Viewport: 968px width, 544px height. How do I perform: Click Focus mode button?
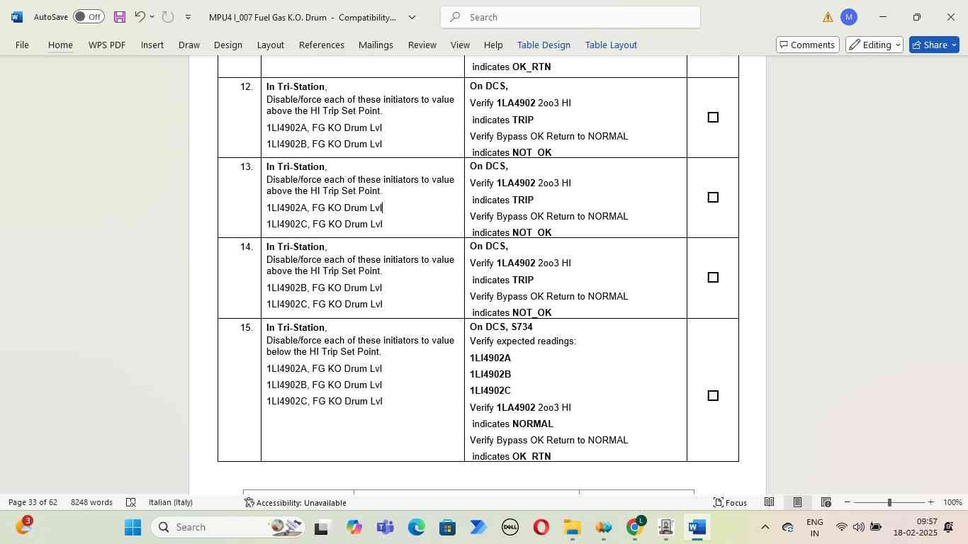[730, 502]
